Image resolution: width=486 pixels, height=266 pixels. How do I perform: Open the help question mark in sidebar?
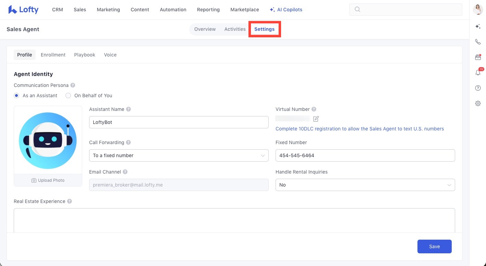click(478, 88)
